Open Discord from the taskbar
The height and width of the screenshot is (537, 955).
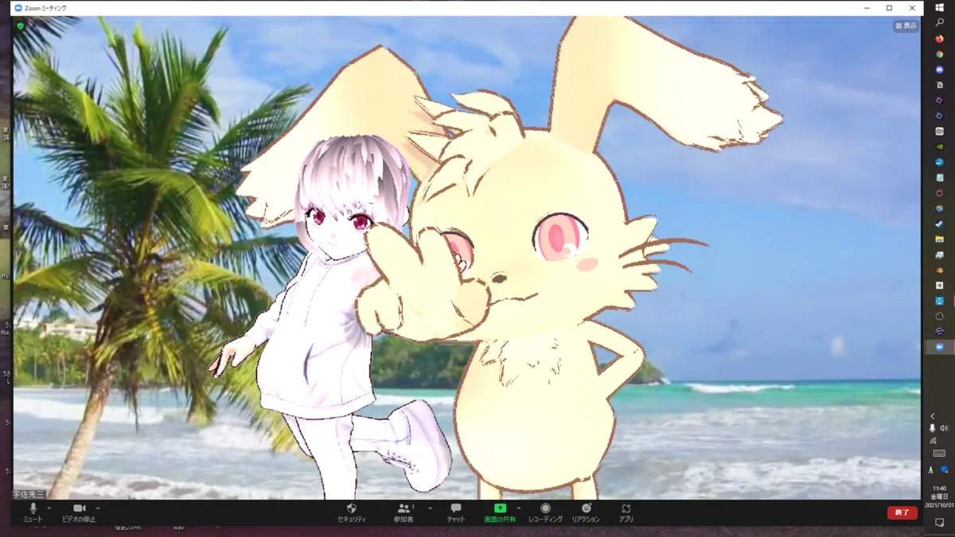pyautogui.click(x=939, y=69)
